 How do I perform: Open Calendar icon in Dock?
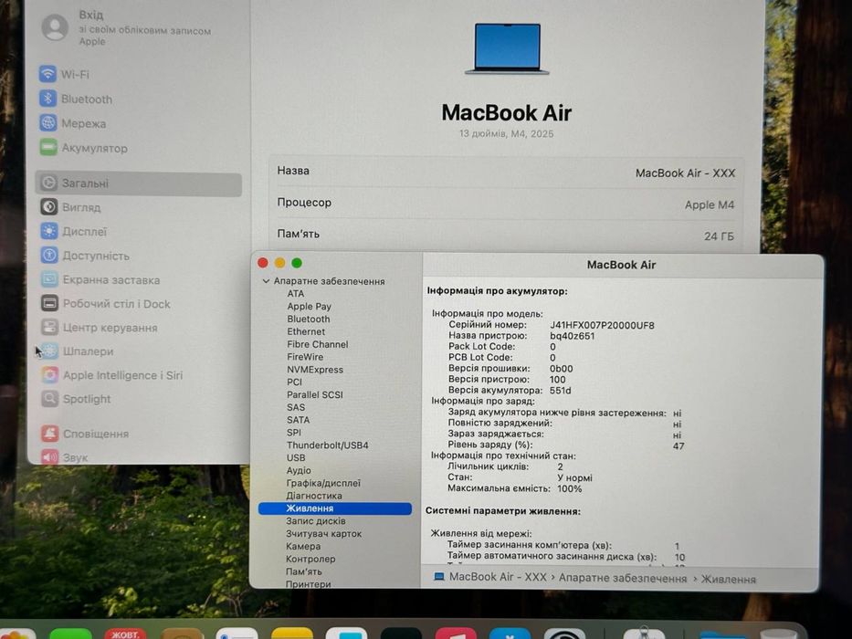pos(125,634)
